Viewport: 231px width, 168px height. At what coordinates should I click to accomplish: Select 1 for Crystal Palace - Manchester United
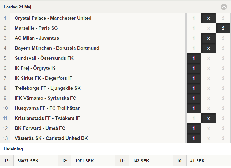click(193, 18)
